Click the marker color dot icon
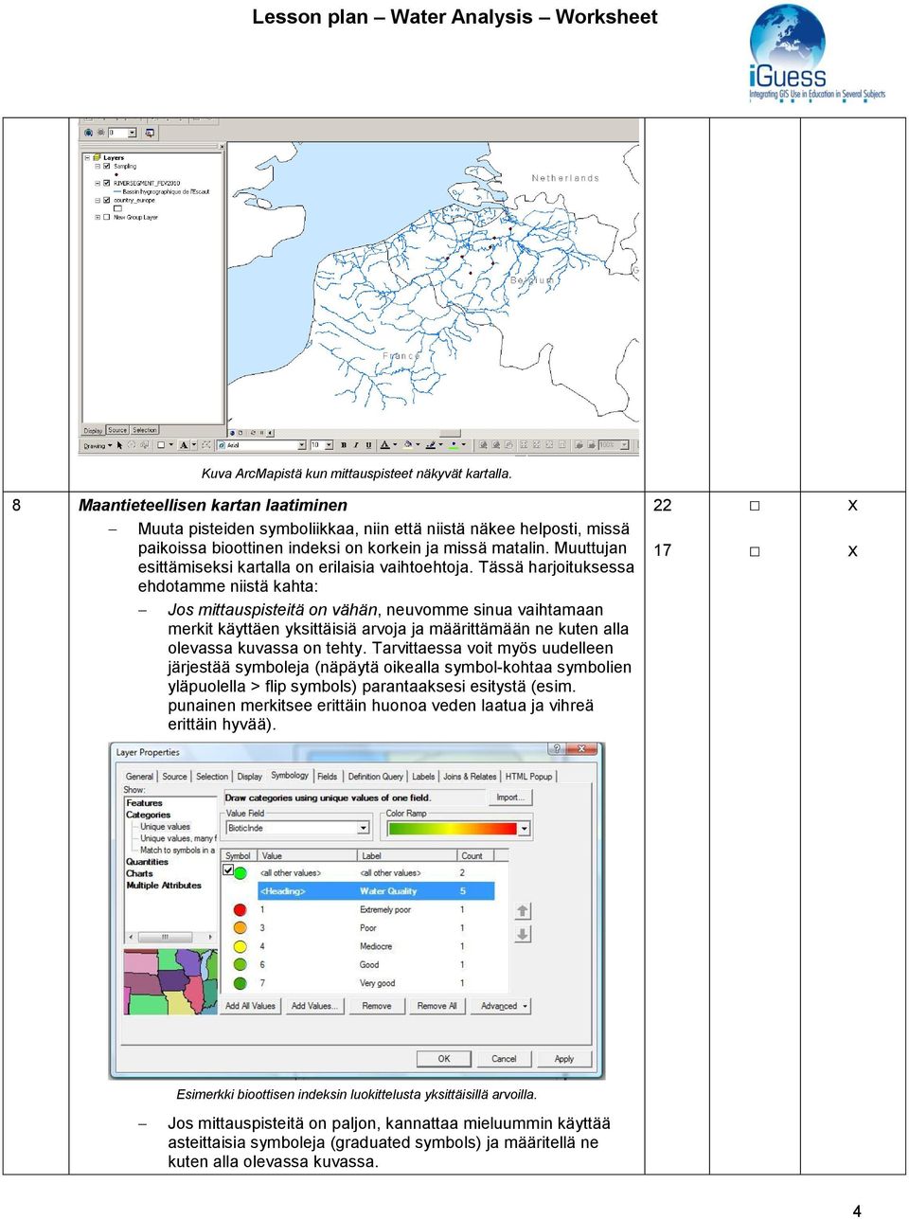The width and height of the screenshot is (909, 1219). pyautogui.click(x=454, y=445)
